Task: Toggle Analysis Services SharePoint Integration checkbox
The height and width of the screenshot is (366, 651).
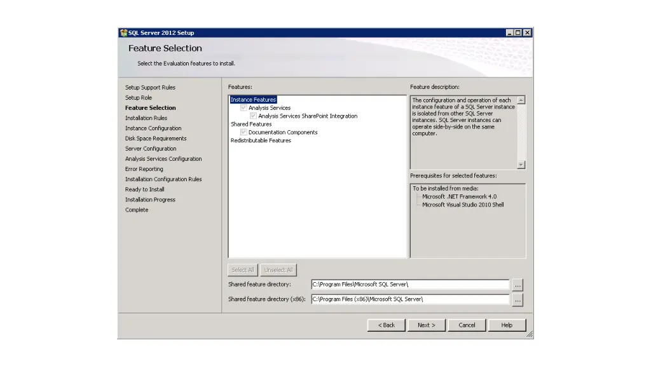Action: click(x=253, y=116)
